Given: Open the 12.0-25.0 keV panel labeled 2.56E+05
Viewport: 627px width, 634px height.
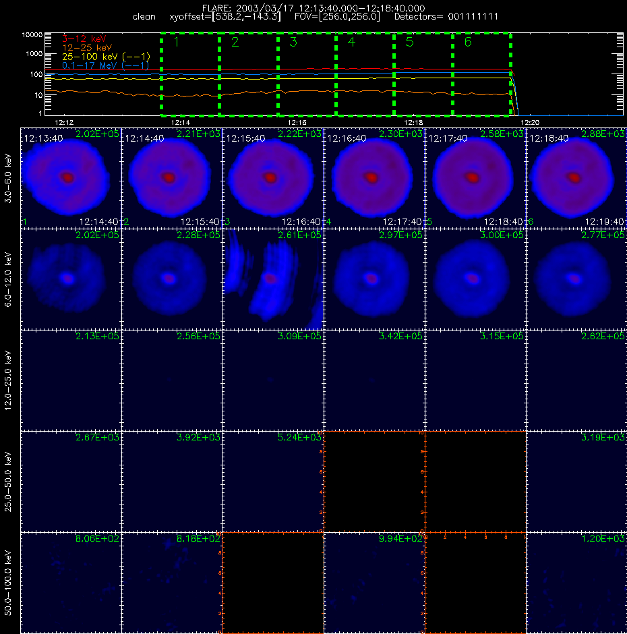Looking at the screenshot, I should (172, 380).
